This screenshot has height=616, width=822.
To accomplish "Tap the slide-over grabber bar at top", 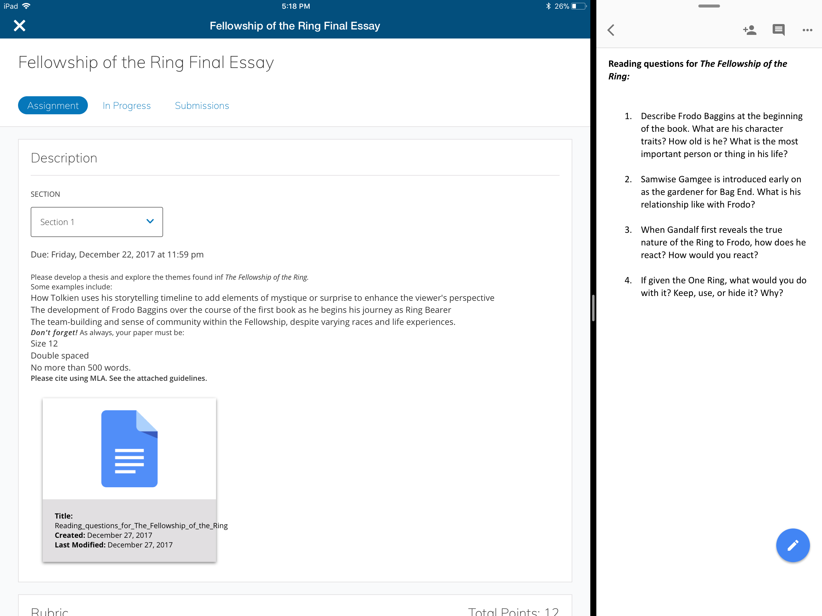I will (x=709, y=6).
